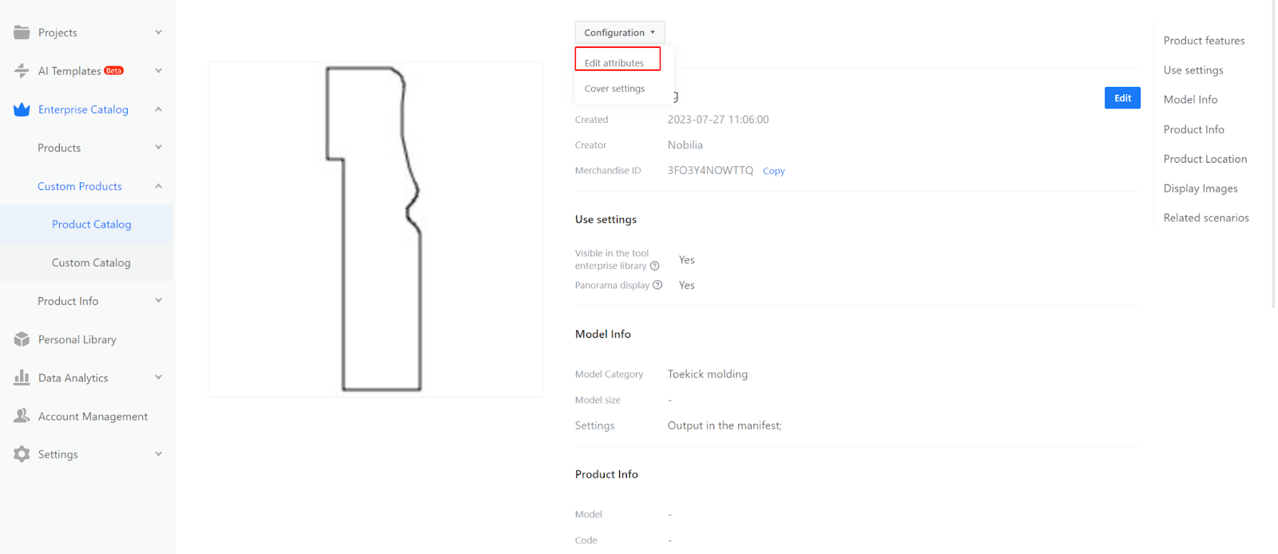The image size is (1278, 554).
Task: Click the Projects folder icon
Action: pos(22,33)
